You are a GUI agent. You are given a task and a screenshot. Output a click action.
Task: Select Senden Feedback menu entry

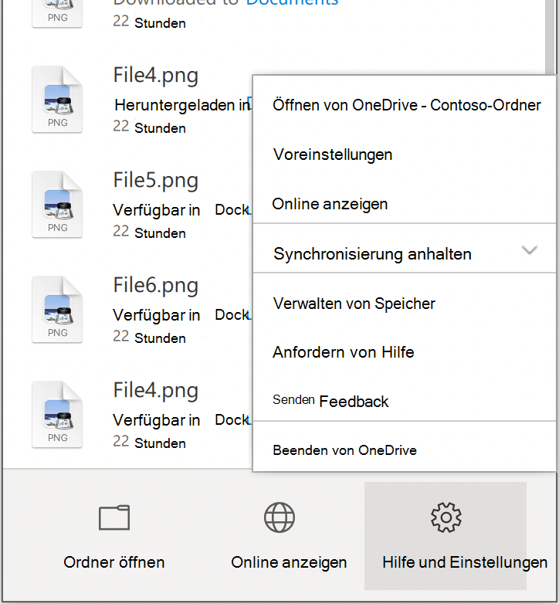click(405, 401)
